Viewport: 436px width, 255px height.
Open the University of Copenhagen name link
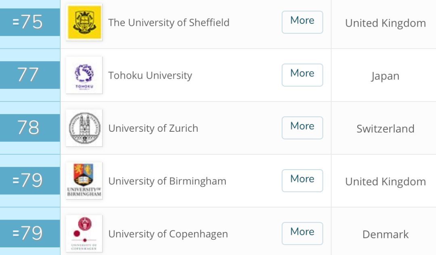pyautogui.click(x=168, y=234)
